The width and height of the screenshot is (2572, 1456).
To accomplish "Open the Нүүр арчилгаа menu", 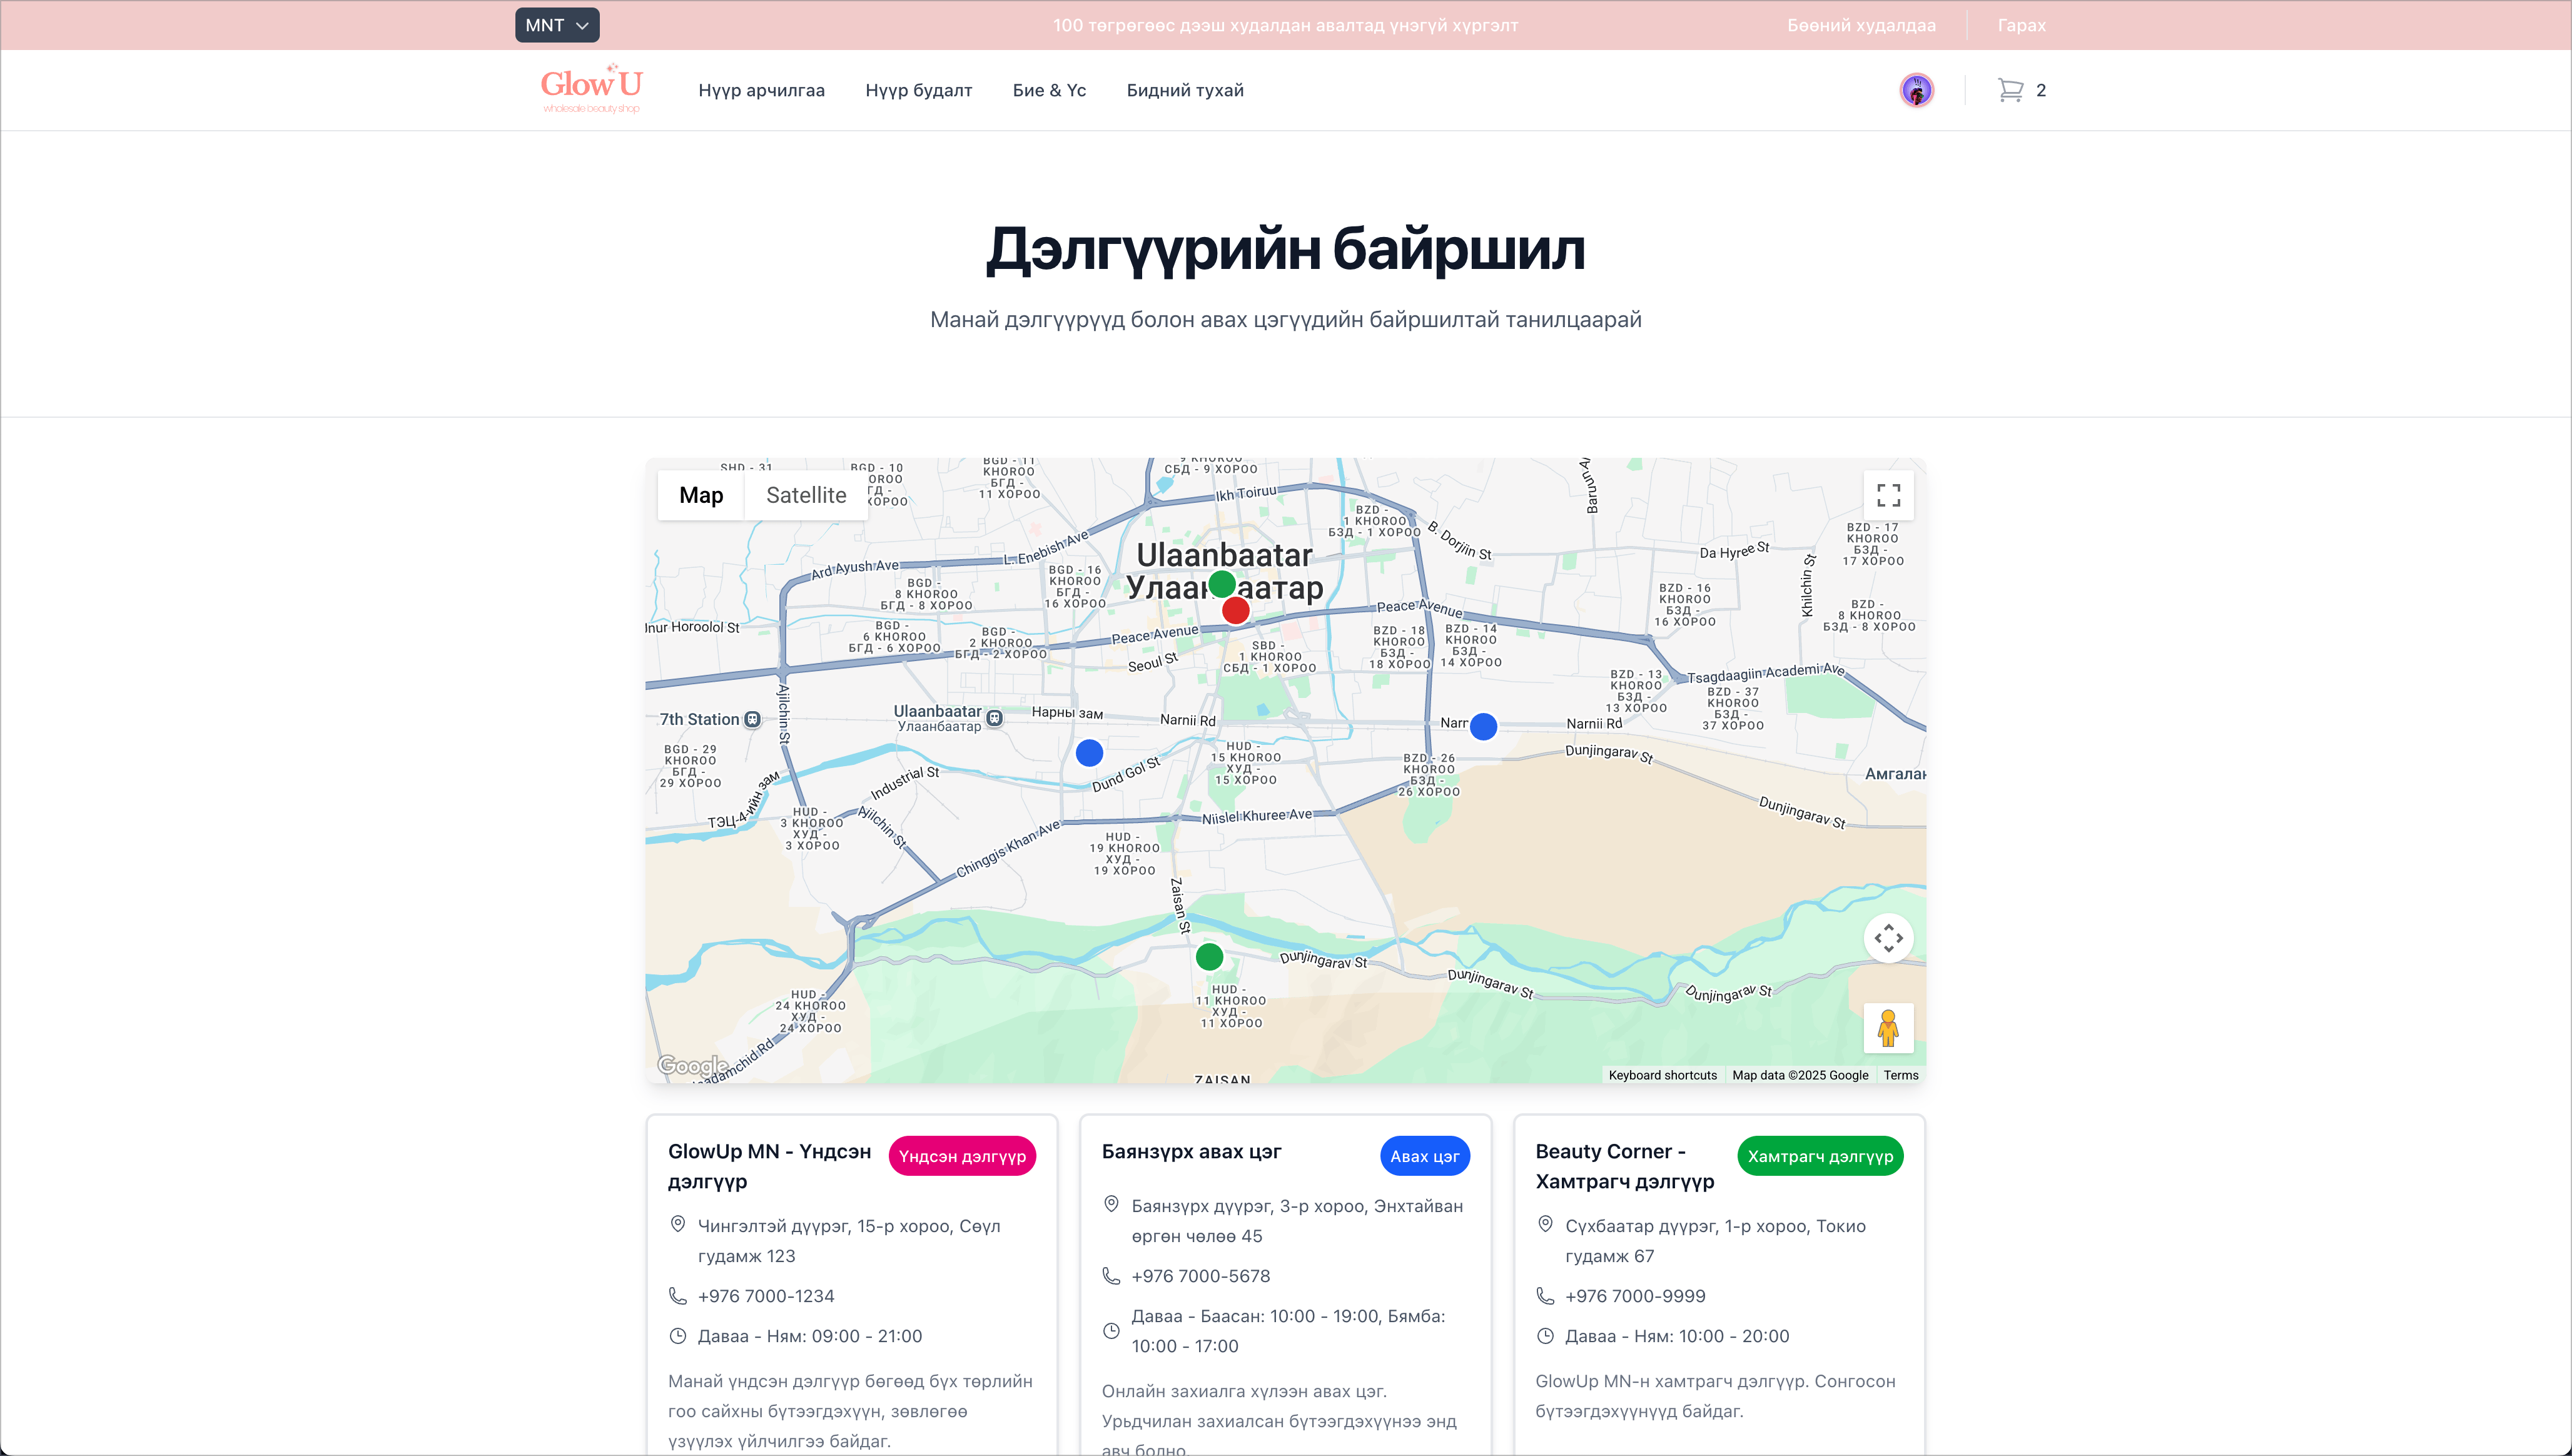I will (761, 90).
